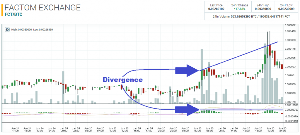
Task: Click time label Jan 25 10:00
Action: pos(112,130)
